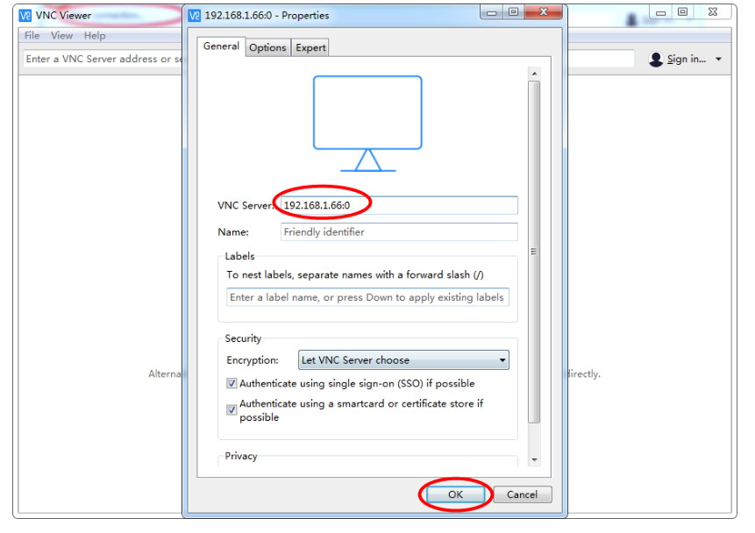Close the Properties dialog

(x=544, y=12)
